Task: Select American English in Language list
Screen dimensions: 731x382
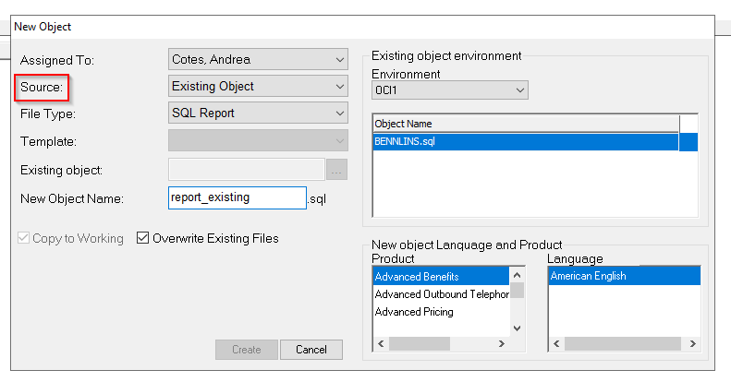Action: tap(623, 276)
